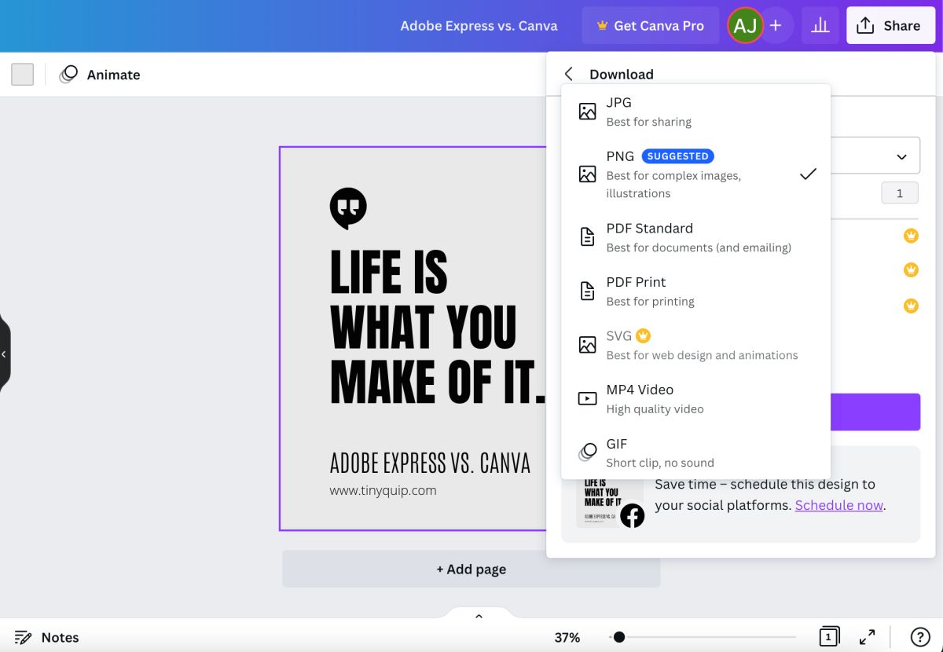
Task: Choose the PNG suggested format
Action: (x=695, y=174)
